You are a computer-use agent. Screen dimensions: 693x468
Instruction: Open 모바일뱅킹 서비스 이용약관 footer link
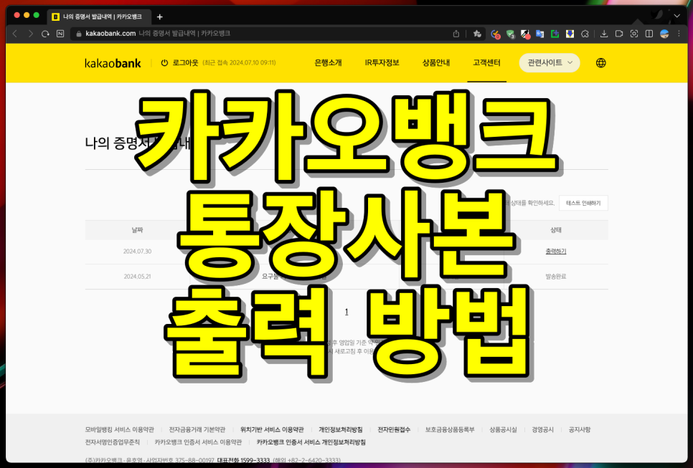(x=119, y=429)
